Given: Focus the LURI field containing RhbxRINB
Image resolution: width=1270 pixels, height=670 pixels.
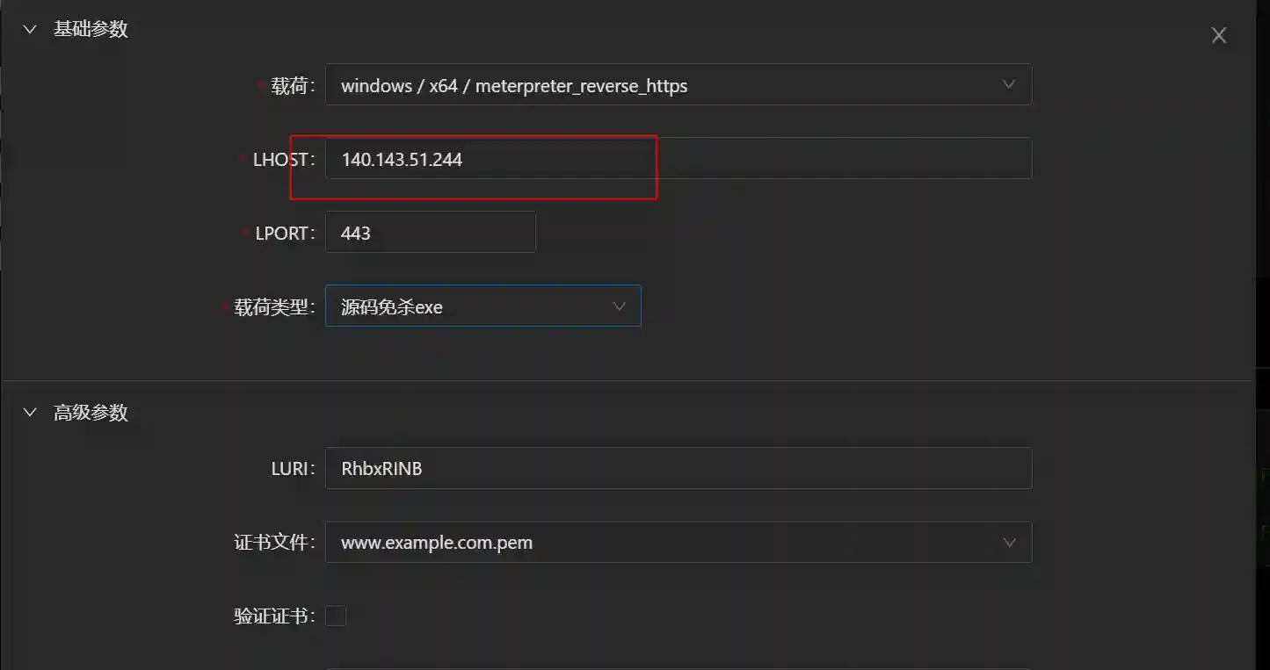Looking at the screenshot, I should pos(677,468).
